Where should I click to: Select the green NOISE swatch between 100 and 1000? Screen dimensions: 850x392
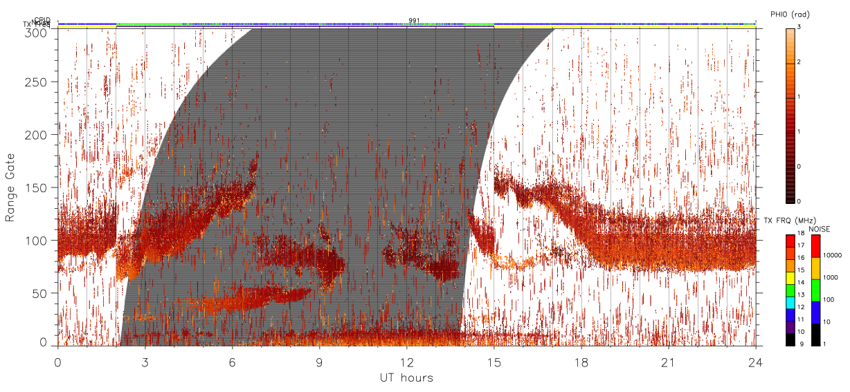point(815,290)
